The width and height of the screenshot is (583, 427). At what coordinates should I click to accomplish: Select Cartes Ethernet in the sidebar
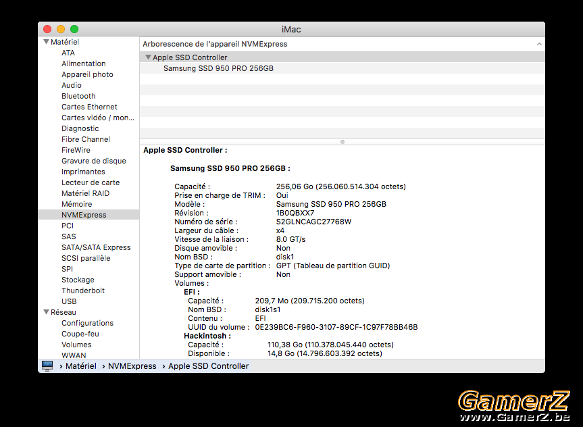point(89,106)
